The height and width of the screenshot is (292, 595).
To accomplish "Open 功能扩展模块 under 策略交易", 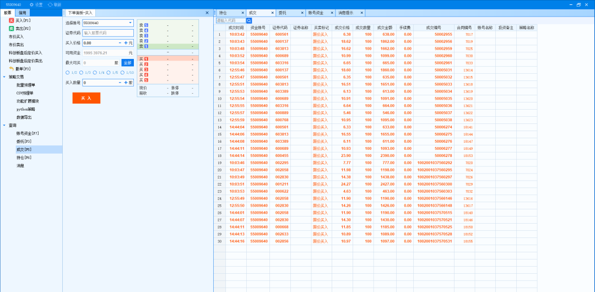I will pyautogui.click(x=28, y=101).
